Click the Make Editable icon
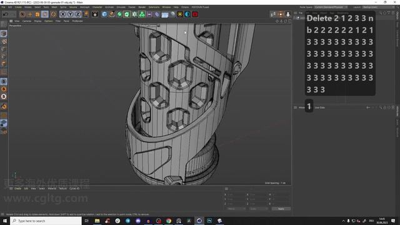 (x=4, y=24)
